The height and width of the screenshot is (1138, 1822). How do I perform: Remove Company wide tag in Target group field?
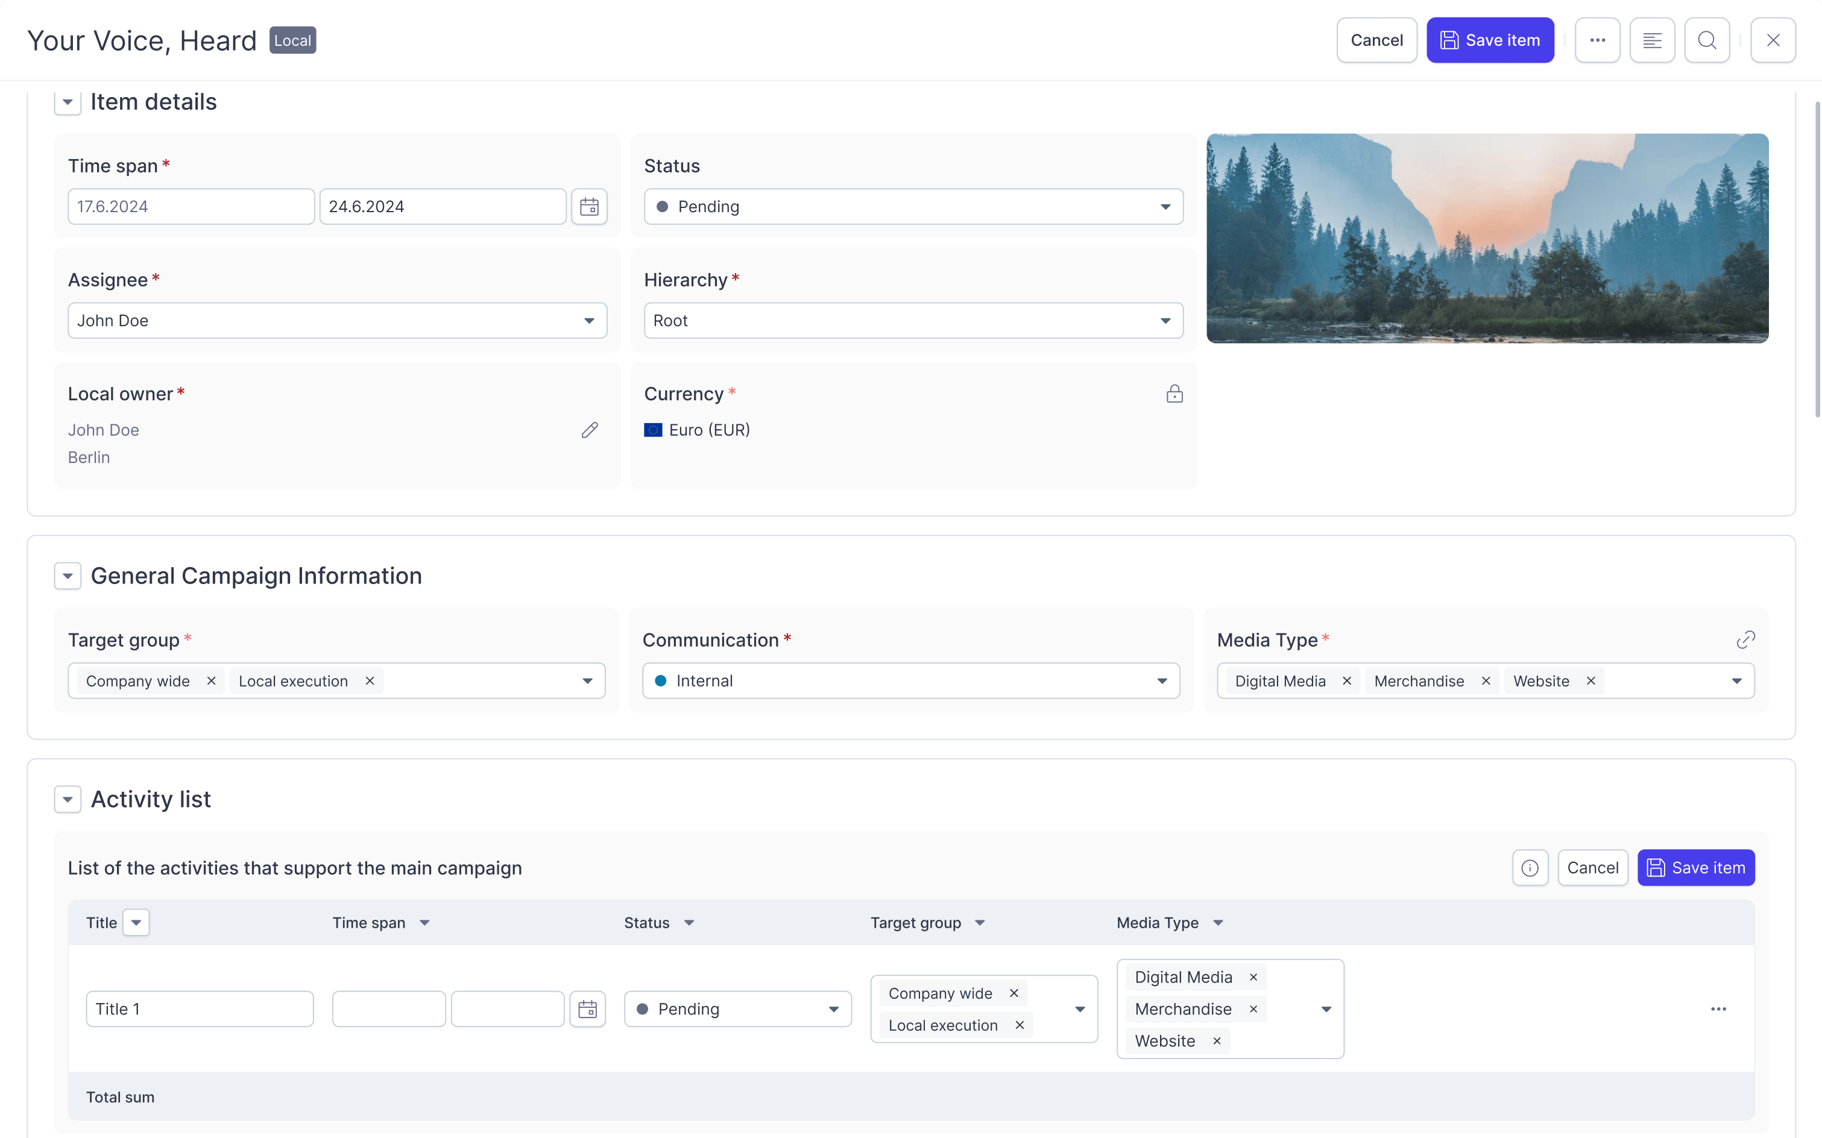212,681
